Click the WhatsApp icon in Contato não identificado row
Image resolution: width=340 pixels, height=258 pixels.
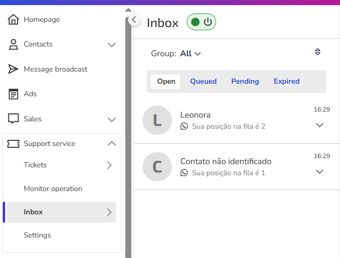[184, 173]
